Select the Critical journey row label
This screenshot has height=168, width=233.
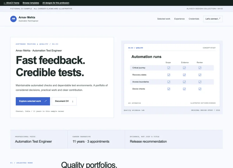[x=139, y=68]
